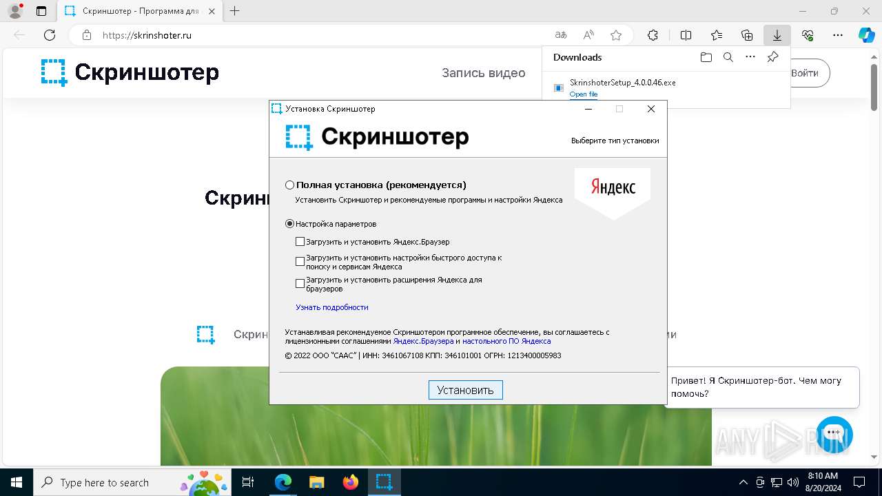Open network icon in system tray
This screenshot has height=496, width=882.
click(777, 482)
